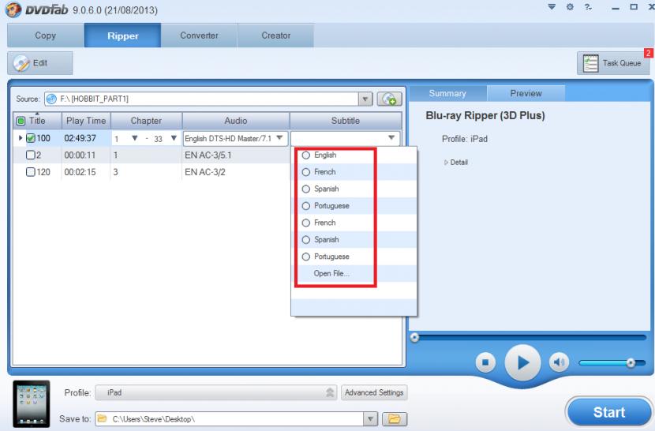Open the settings gear in title bar
This screenshot has height=431, width=655.
(x=570, y=6)
